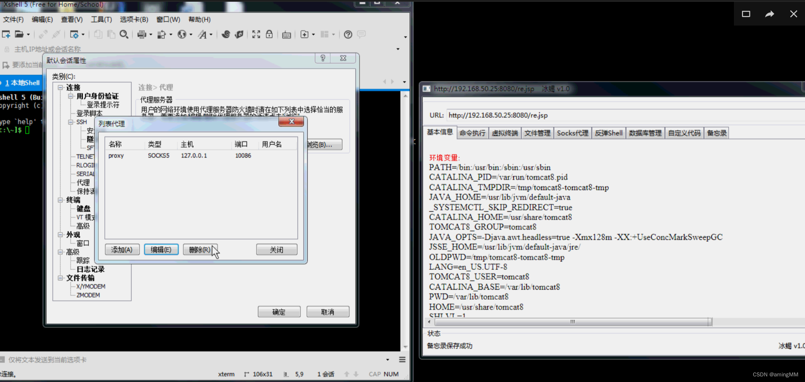Collapse the 用户身份验证 tree node
The width and height of the screenshot is (805, 382).
[71, 96]
